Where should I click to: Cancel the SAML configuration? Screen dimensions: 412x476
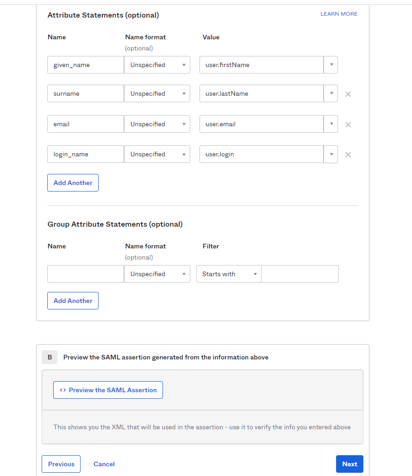pyautogui.click(x=104, y=464)
